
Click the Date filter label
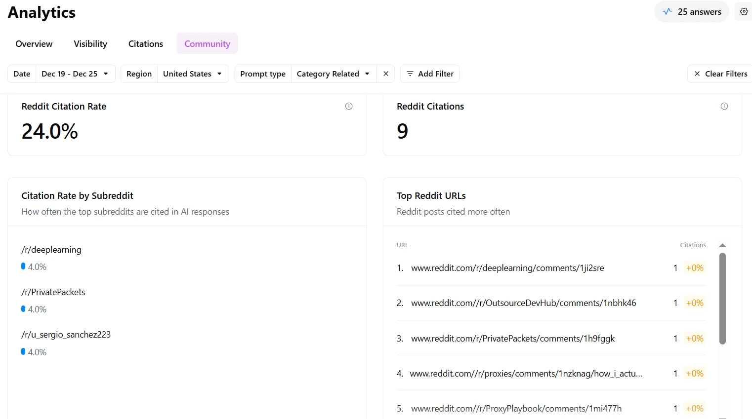pos(22,74)
